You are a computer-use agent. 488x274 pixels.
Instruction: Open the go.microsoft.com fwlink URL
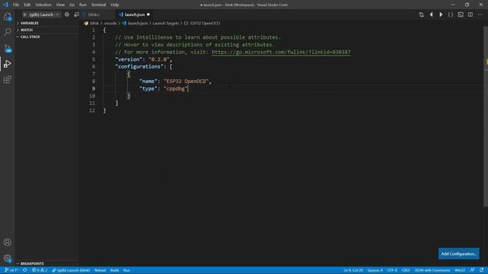coord(281,52)
